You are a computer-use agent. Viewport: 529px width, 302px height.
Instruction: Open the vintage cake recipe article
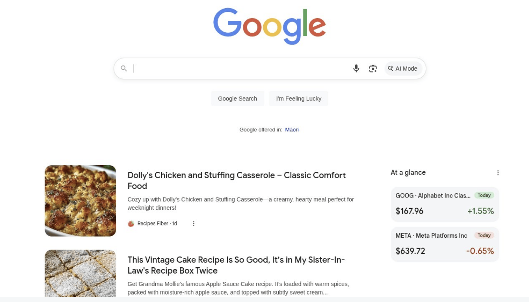236,265
